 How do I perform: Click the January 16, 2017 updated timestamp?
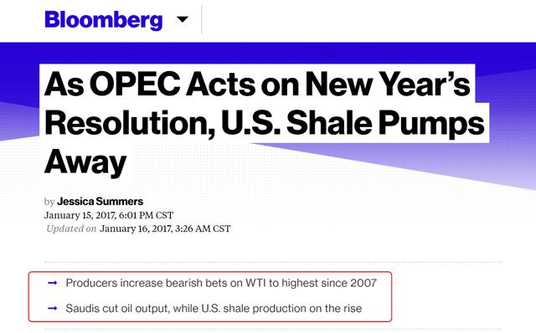click(x=165, y=228)
